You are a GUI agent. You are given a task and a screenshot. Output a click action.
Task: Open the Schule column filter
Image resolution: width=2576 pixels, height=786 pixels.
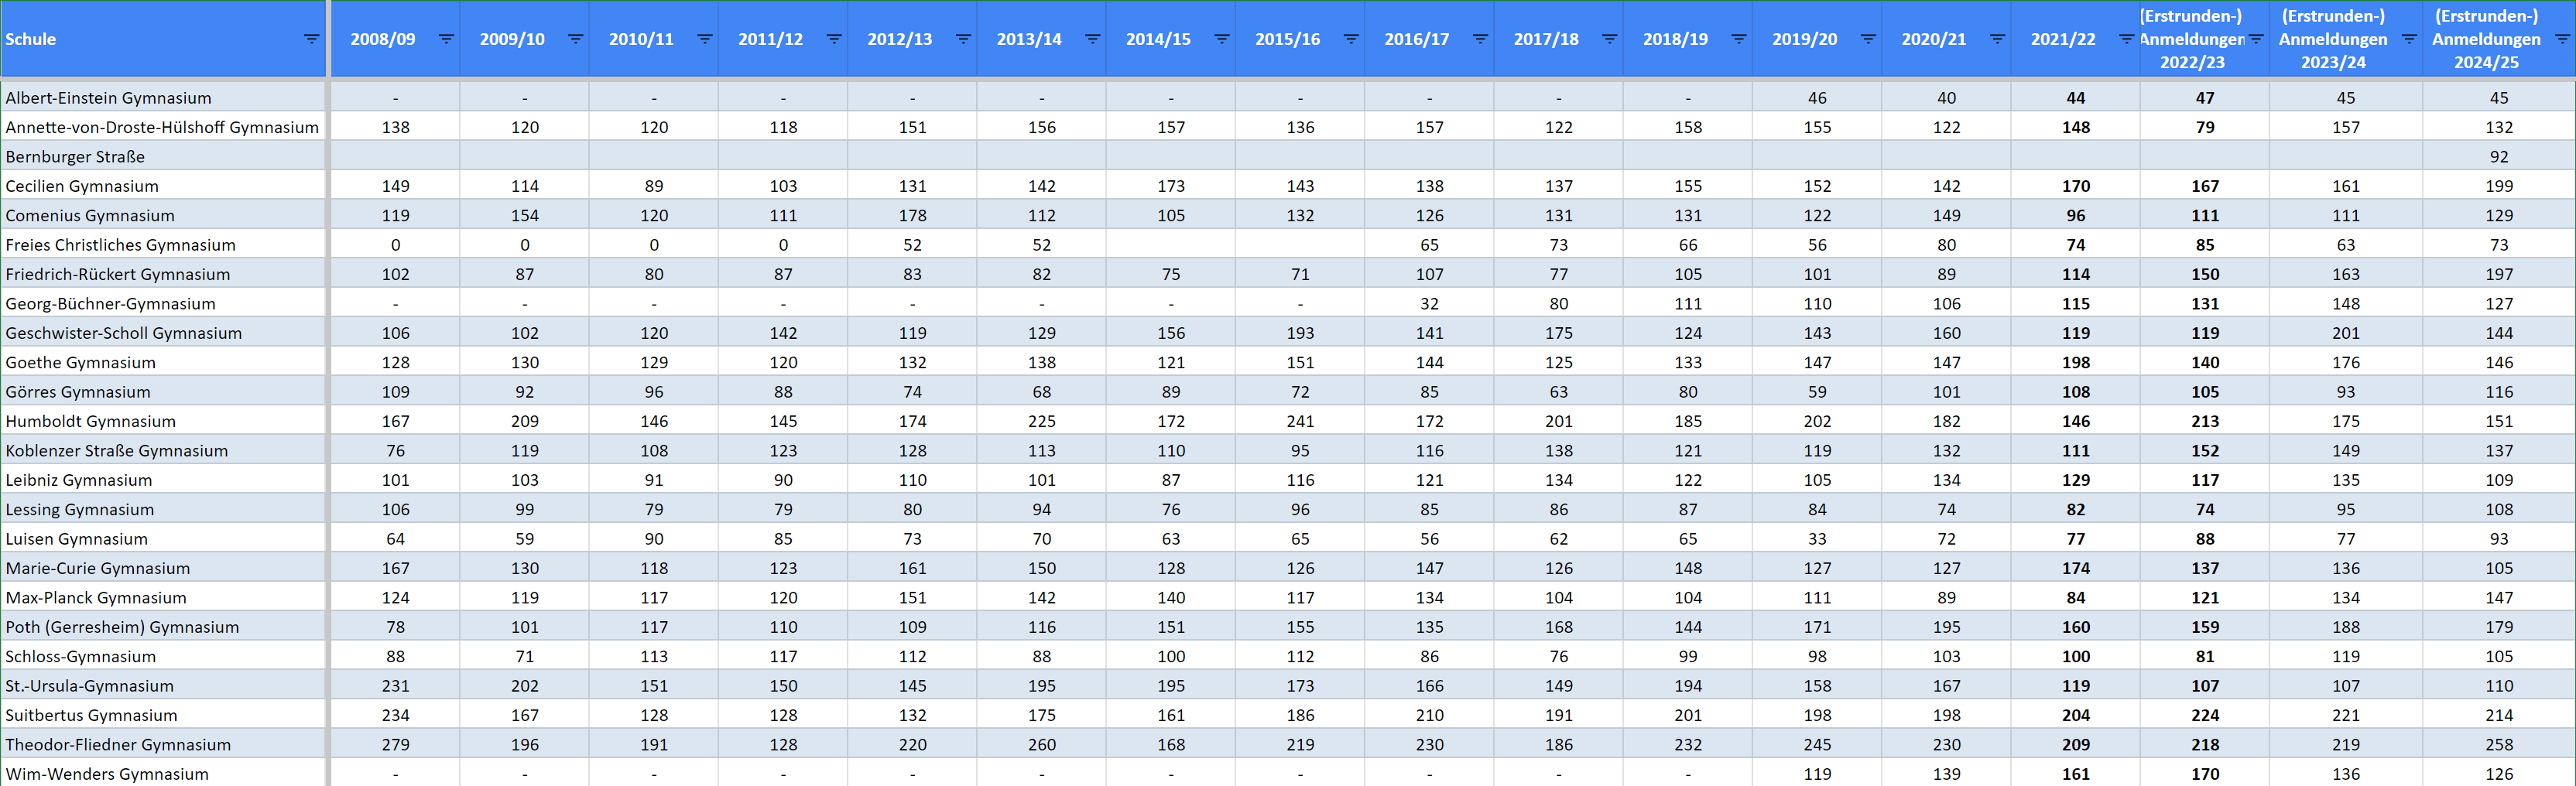(x=311, y=39)
